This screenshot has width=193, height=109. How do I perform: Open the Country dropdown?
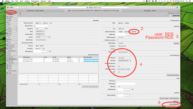click(43, 37)
